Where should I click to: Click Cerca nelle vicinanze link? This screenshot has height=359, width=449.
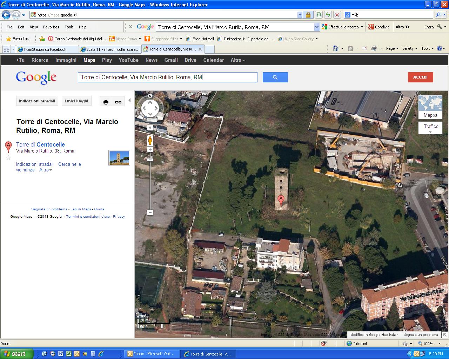pyautogui.click(x=48, y=167)
